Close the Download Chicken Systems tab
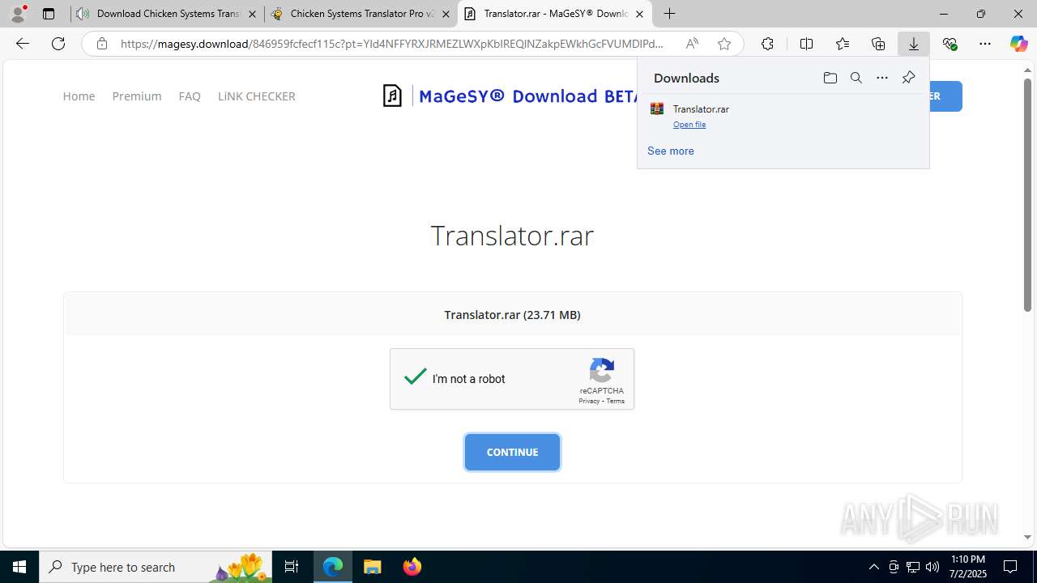 coord(252,14)
